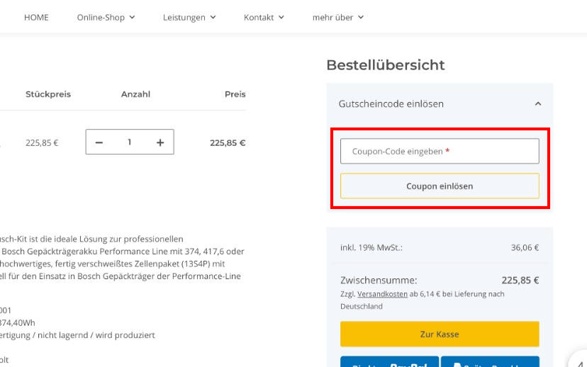The image size is (587, 367).
Task: Click the Coupon einlösen button
Action: pos(440,186)
